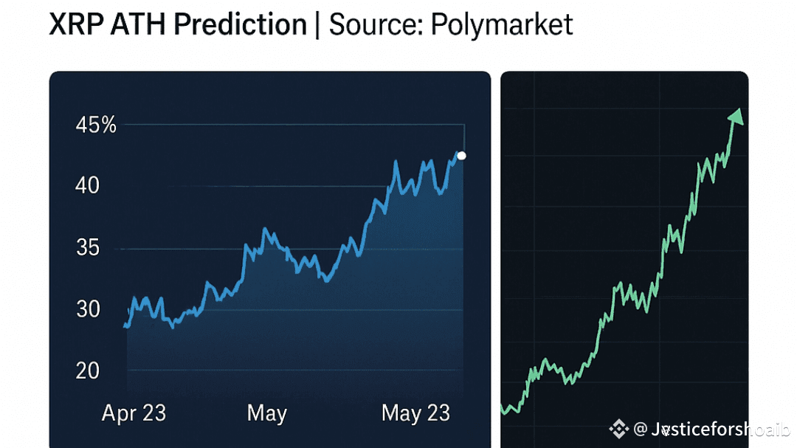Viewport: 797px width, 448px height.
Task: Click the green upward arrowhead
Action: (736, 117)
